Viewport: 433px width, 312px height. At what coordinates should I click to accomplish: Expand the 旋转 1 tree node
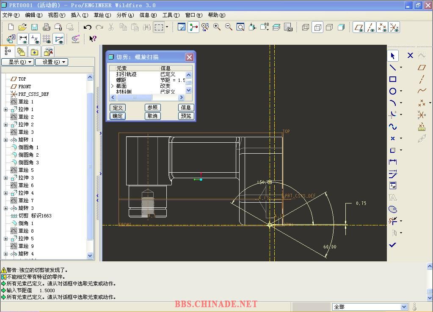tap(6, 140)
